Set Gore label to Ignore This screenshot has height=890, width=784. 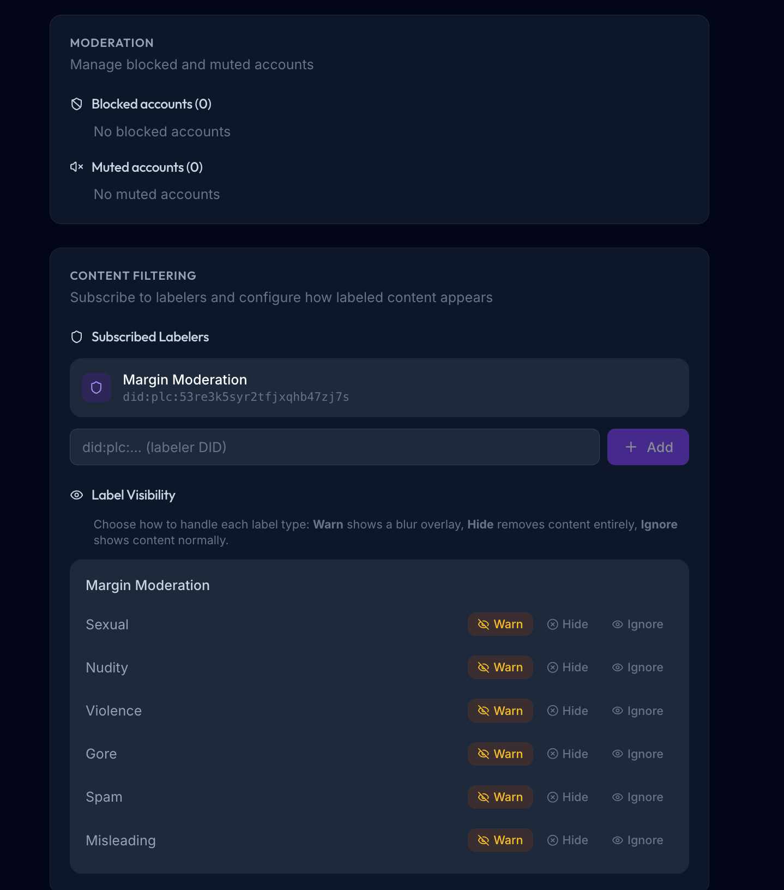[637, 754]
